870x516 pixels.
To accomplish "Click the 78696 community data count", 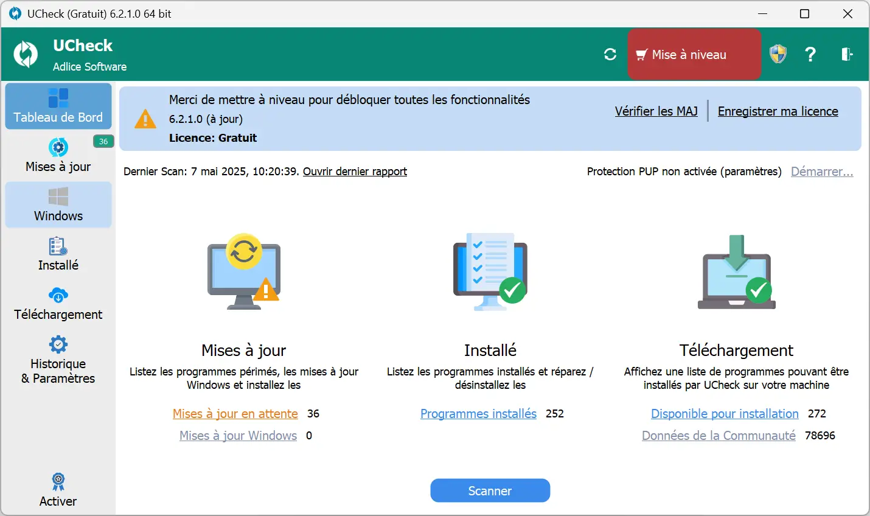I will tap(820, 436).
